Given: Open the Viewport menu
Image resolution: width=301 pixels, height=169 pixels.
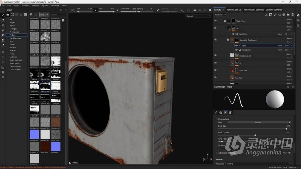Looking at the screenshot, I should point(35,5).
